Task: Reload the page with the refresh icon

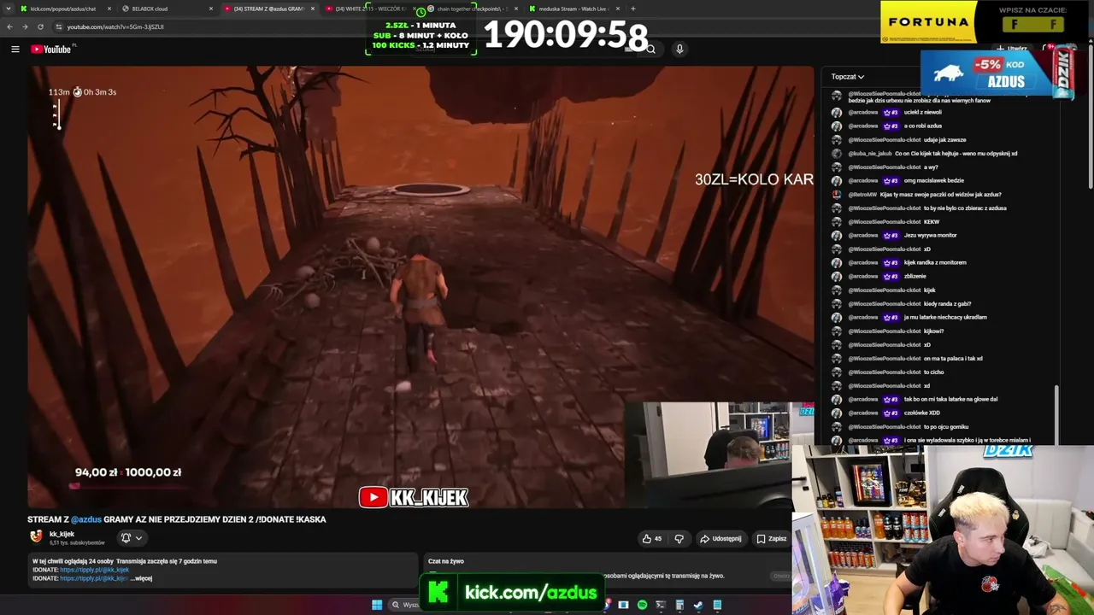Action: click(40, 26)
